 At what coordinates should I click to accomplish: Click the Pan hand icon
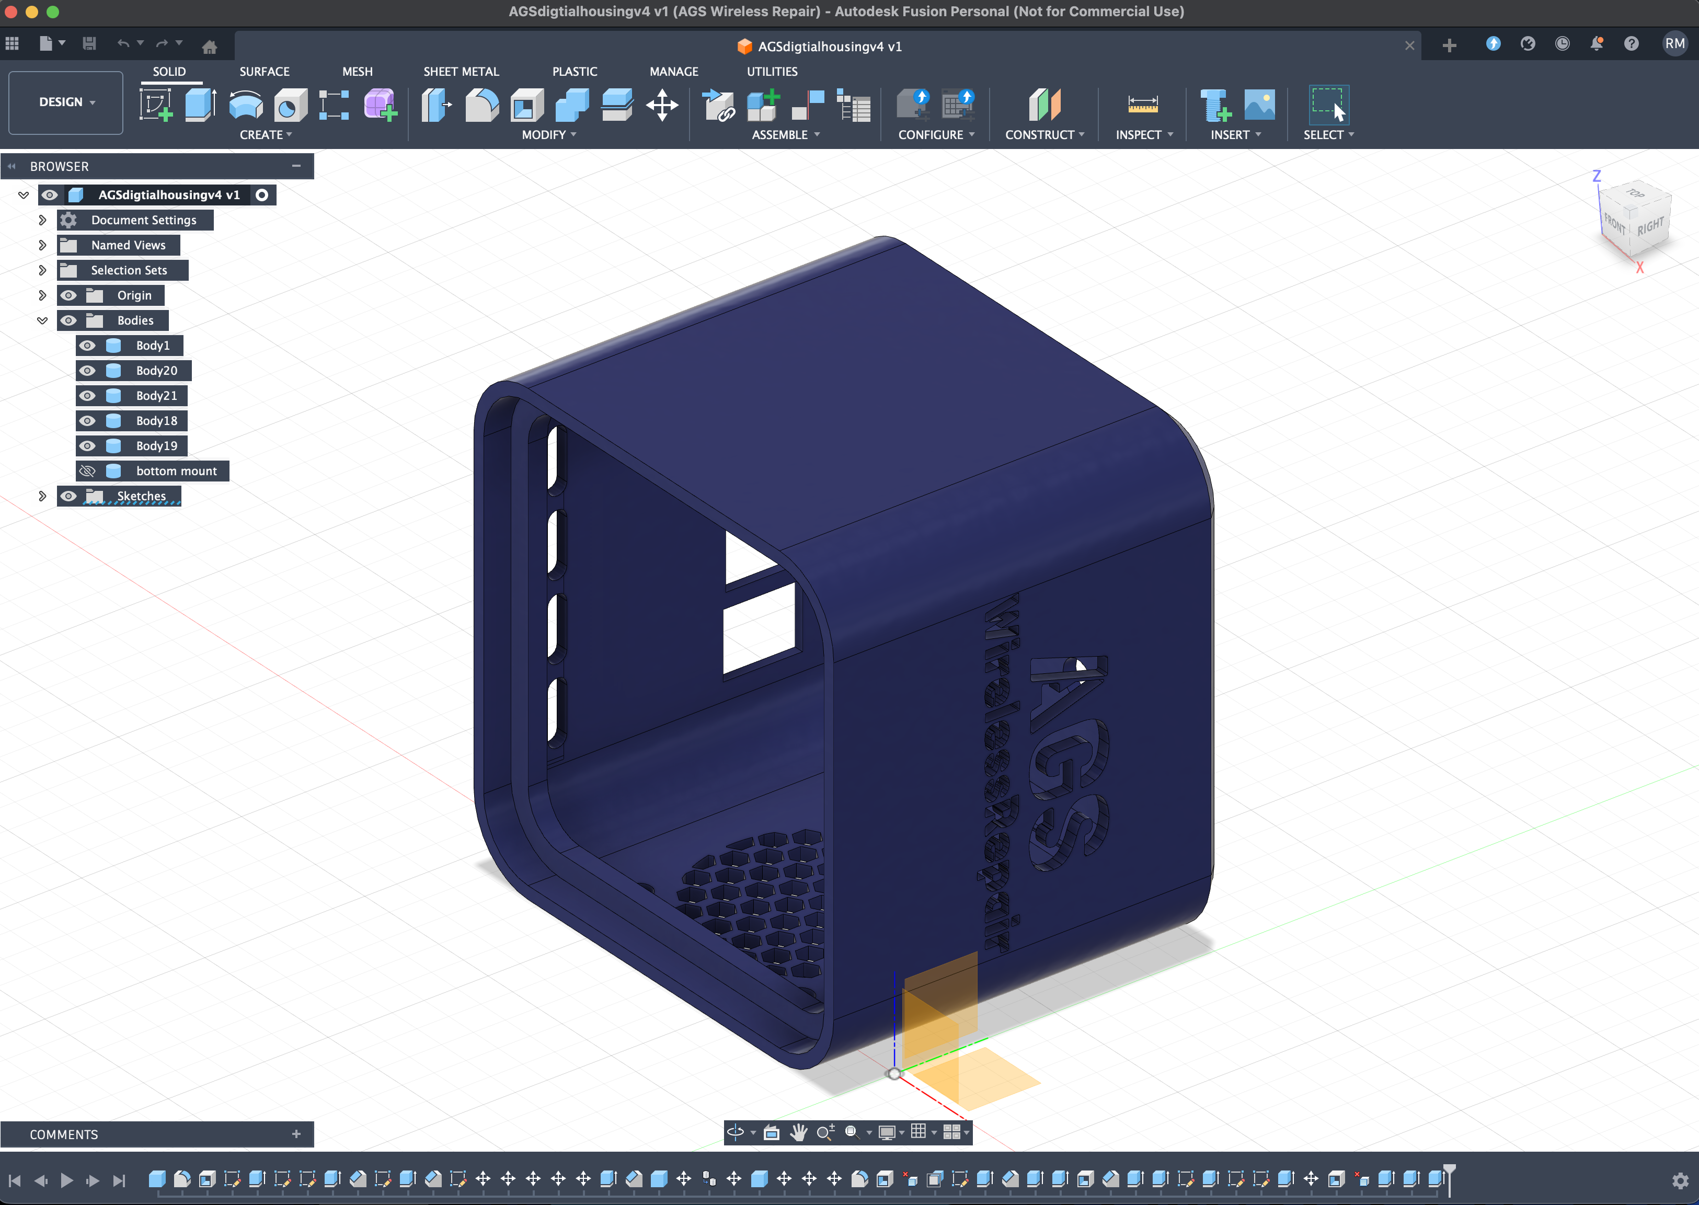point(798,1132)
